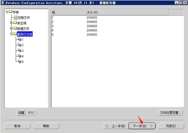Select table row for group 2
The width and height of the screenshot is (188, 133).
pyautogui.click(x=118, y=22)
